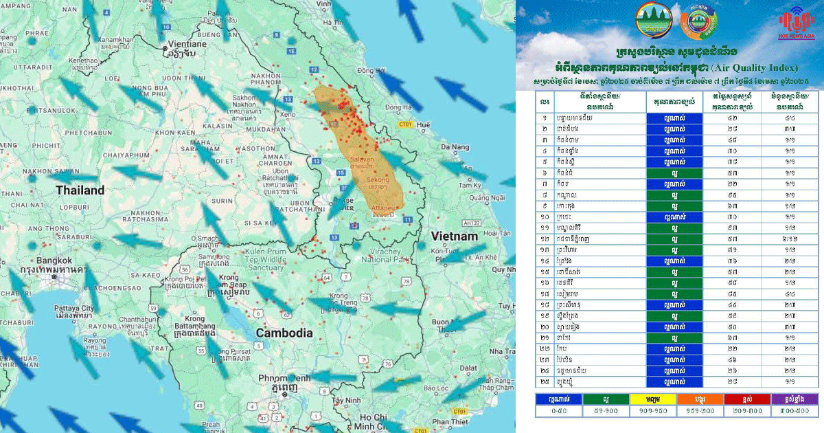Click the Da Nang city label
This screenshot has height=433, width=824.
point(455,146)
